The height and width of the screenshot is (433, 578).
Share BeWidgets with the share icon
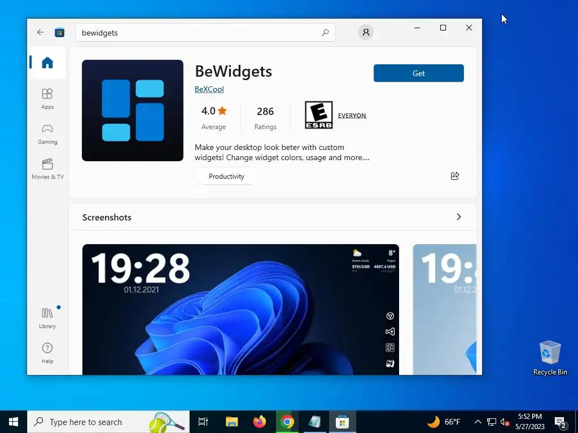[x=455, y=176]
